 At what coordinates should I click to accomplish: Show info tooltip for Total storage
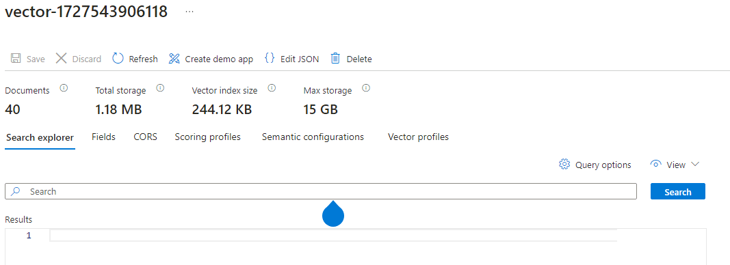click(160, 88)
